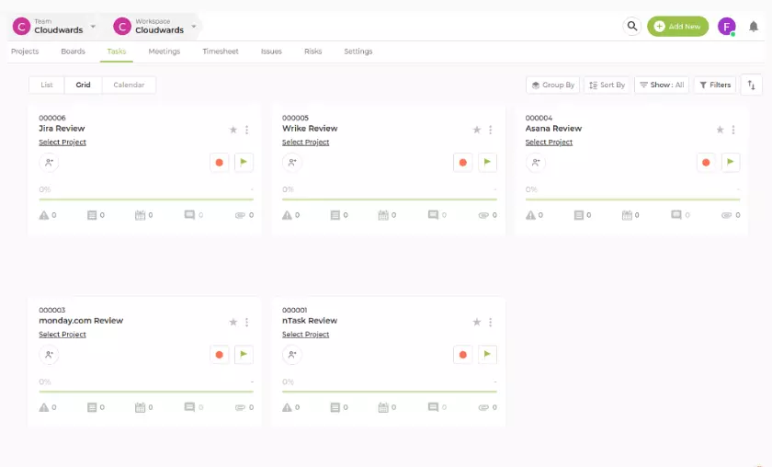772x467 pixels.
Task: Open the Filters panel
Action: click(715, 85)
